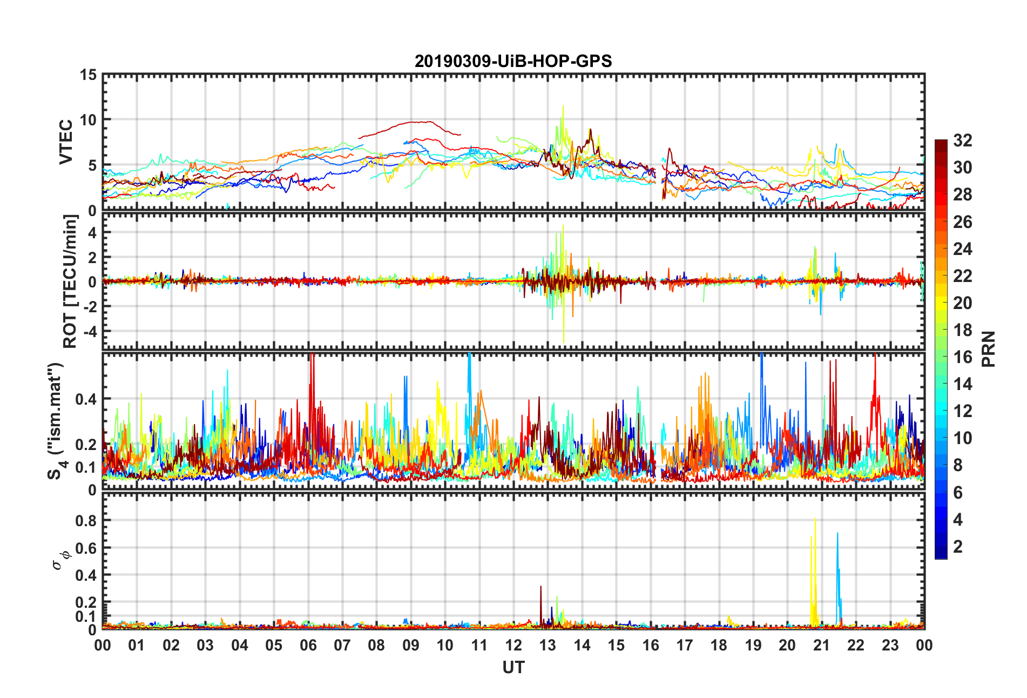The height and width of the screenshot is (698, 1027).
Task: Click PRN colorbar tick label 28
Action: (963, 194)
